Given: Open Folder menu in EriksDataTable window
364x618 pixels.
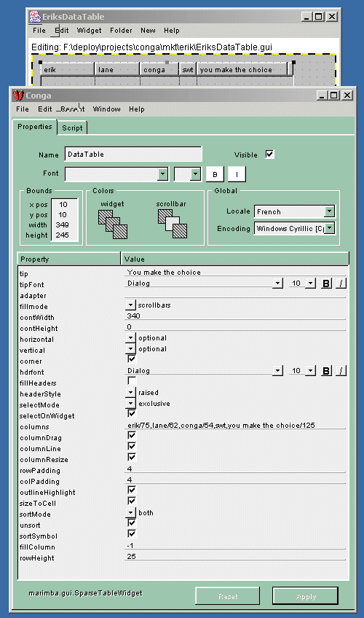Looking at the screenshot, I should pyautogui.click(x=121, y=31).
